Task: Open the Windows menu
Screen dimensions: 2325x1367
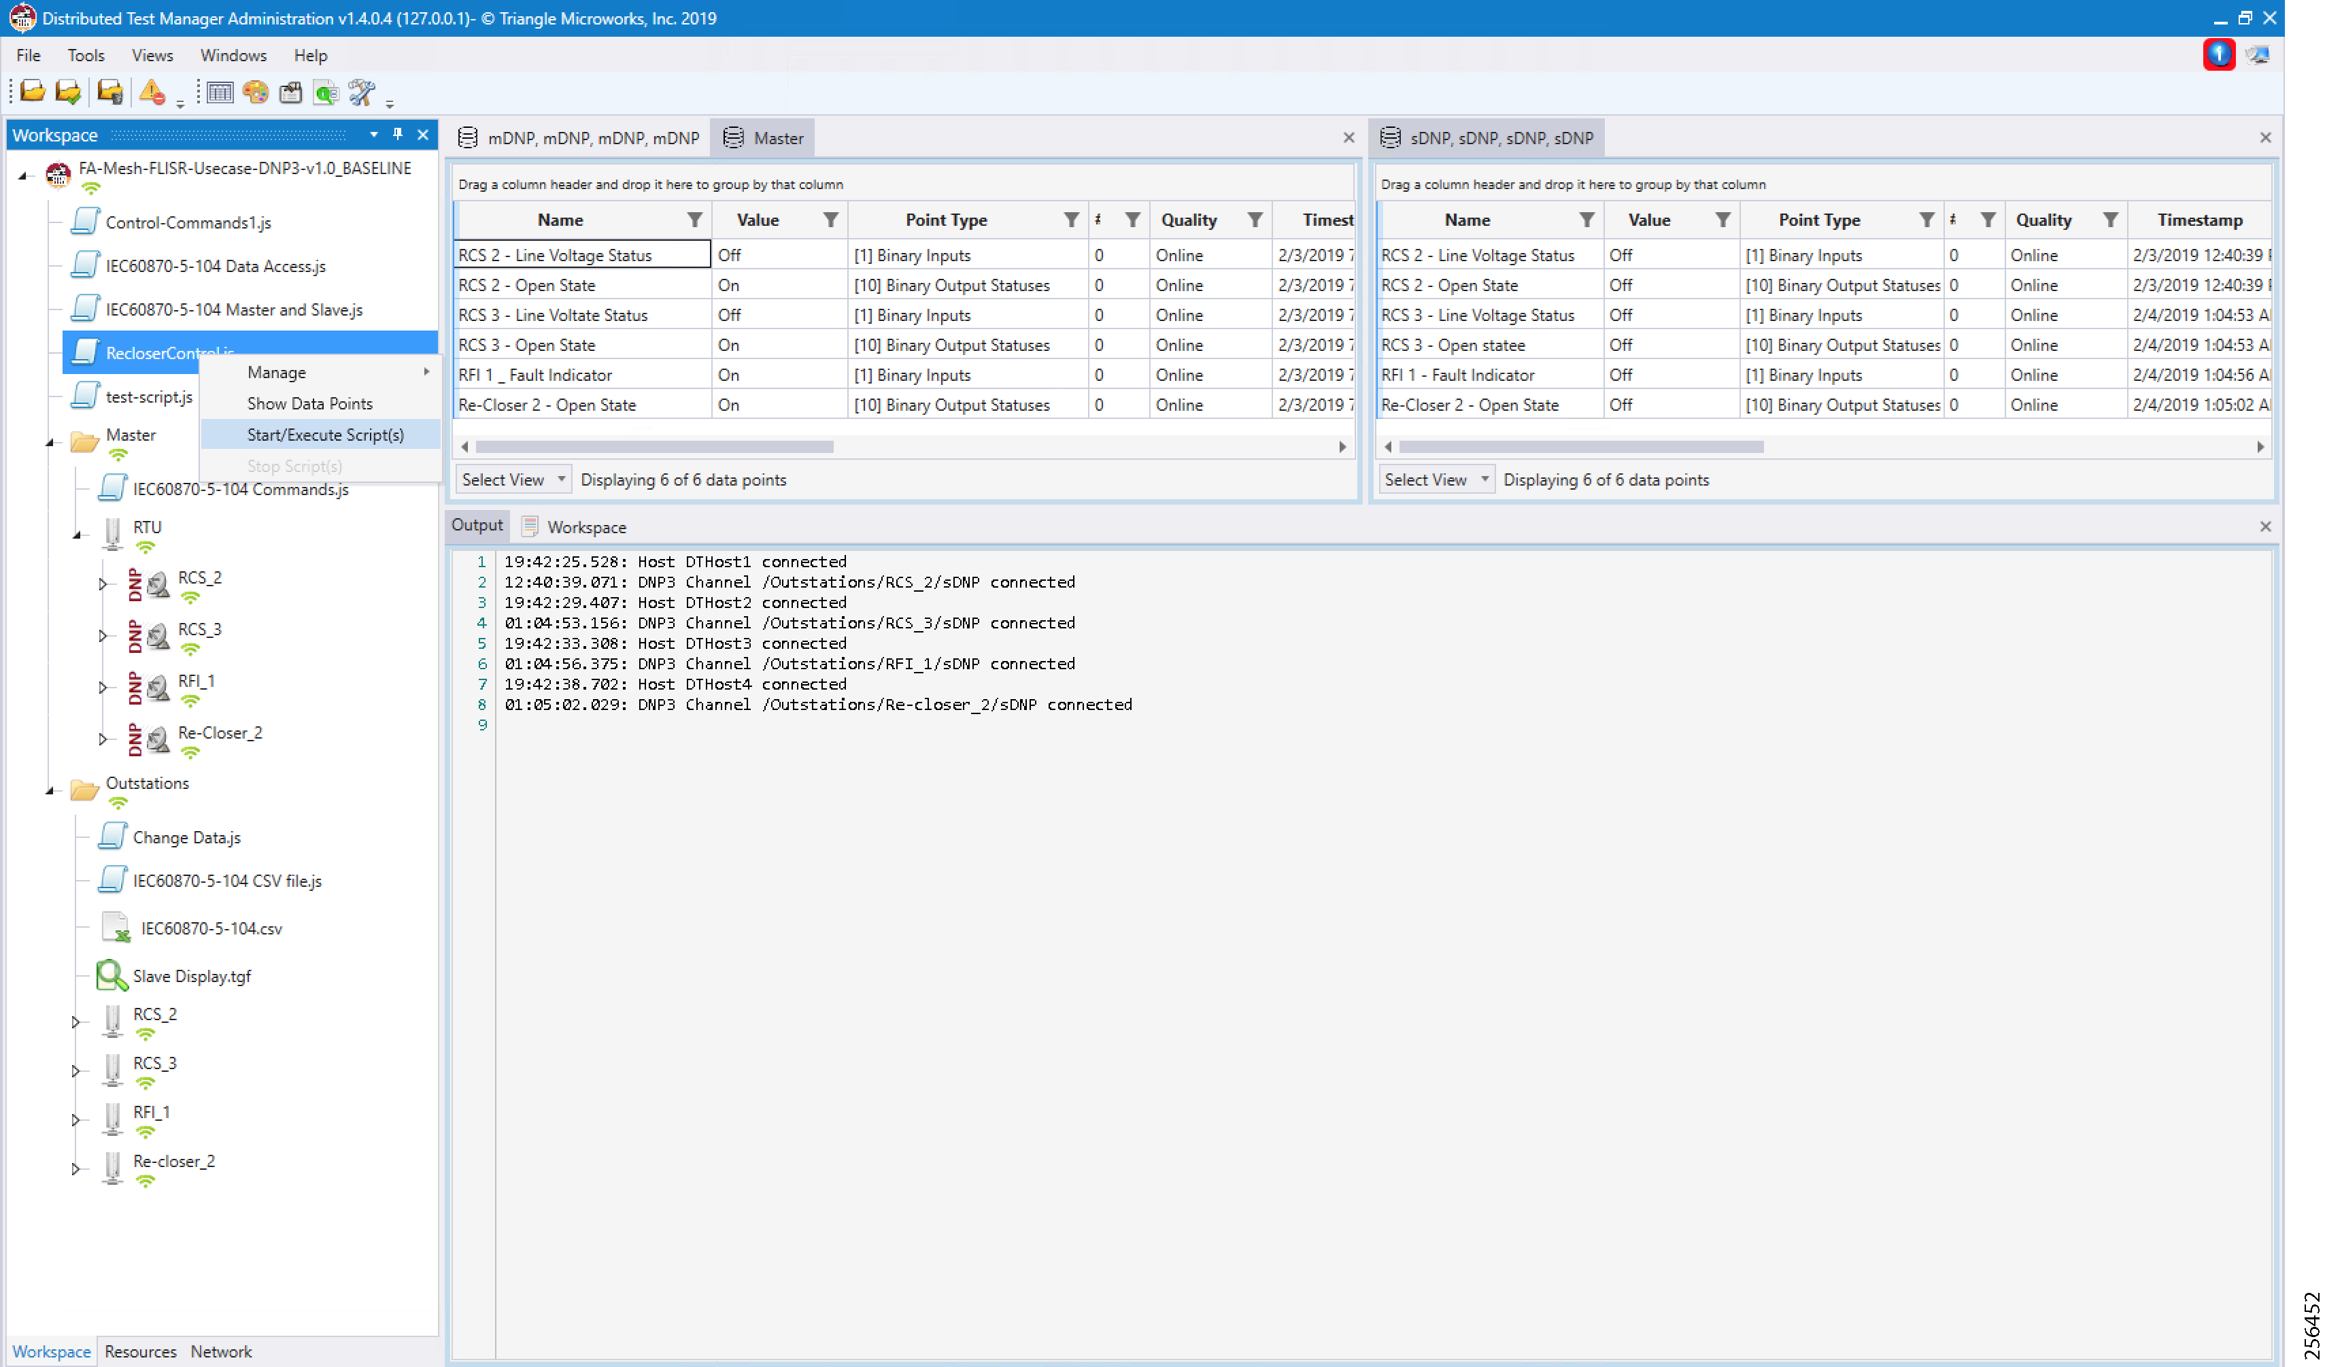Action: point(233,55)
